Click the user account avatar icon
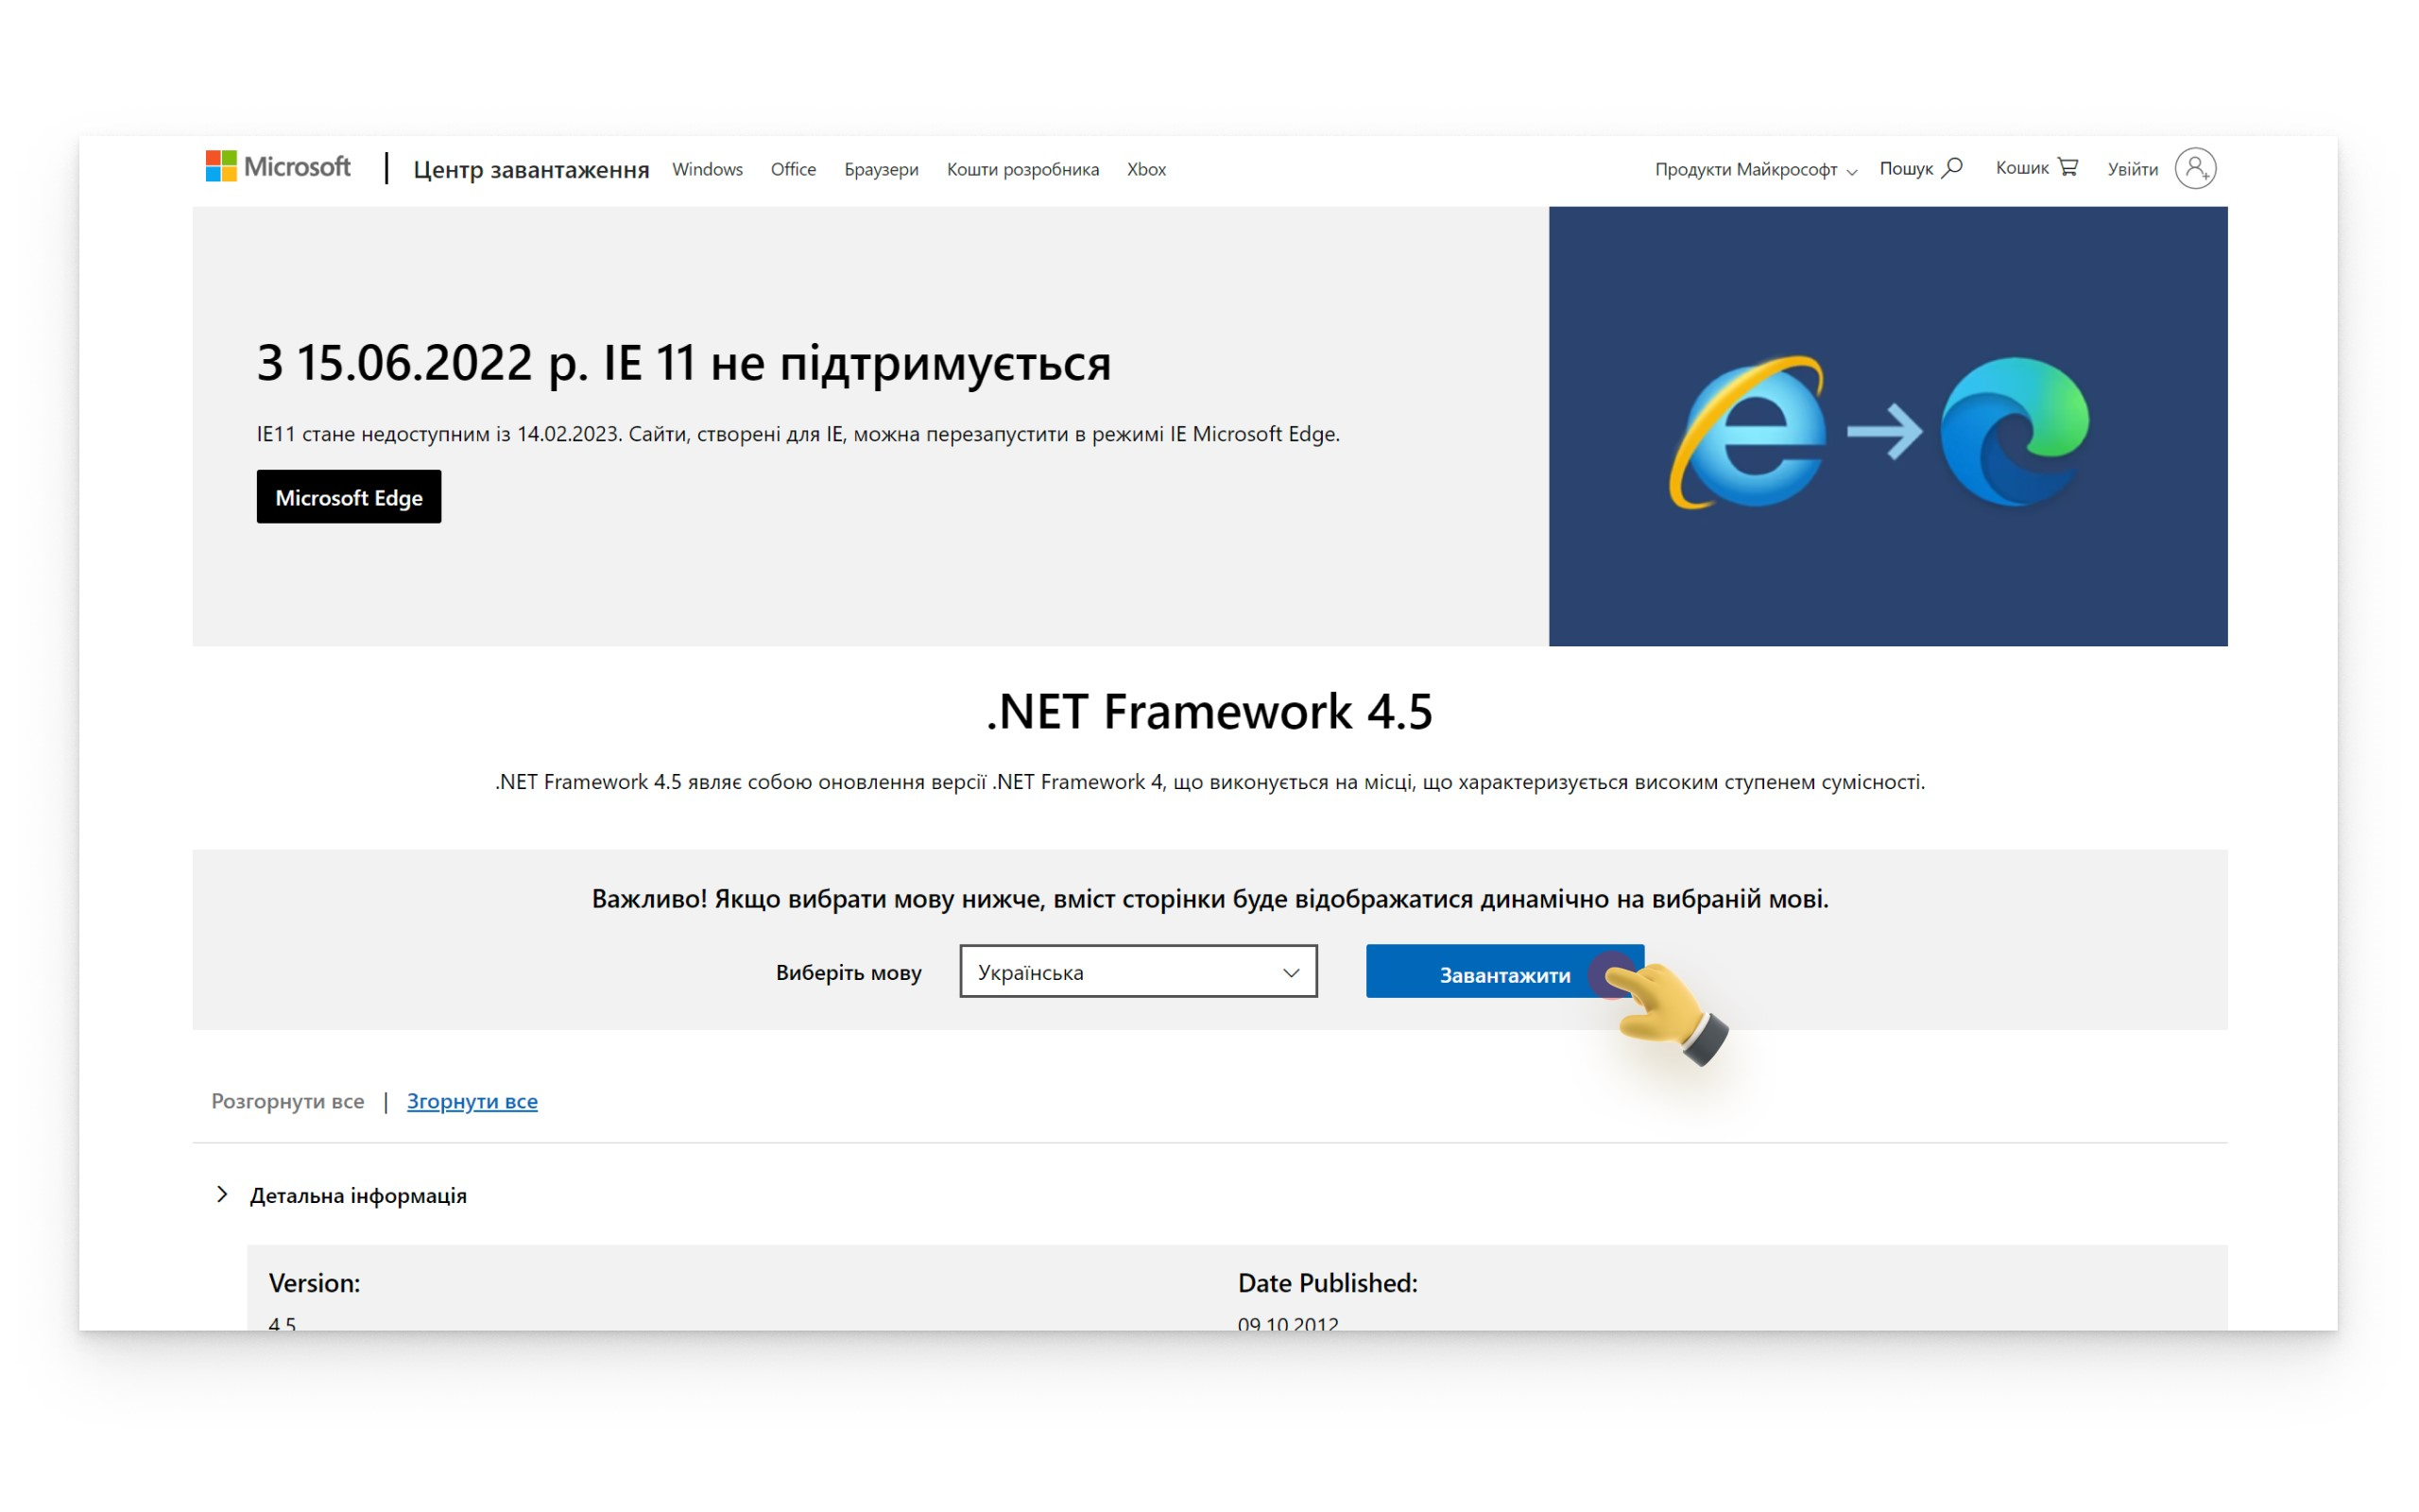Screen dimensions: 2419x1512 (2195, 168)
